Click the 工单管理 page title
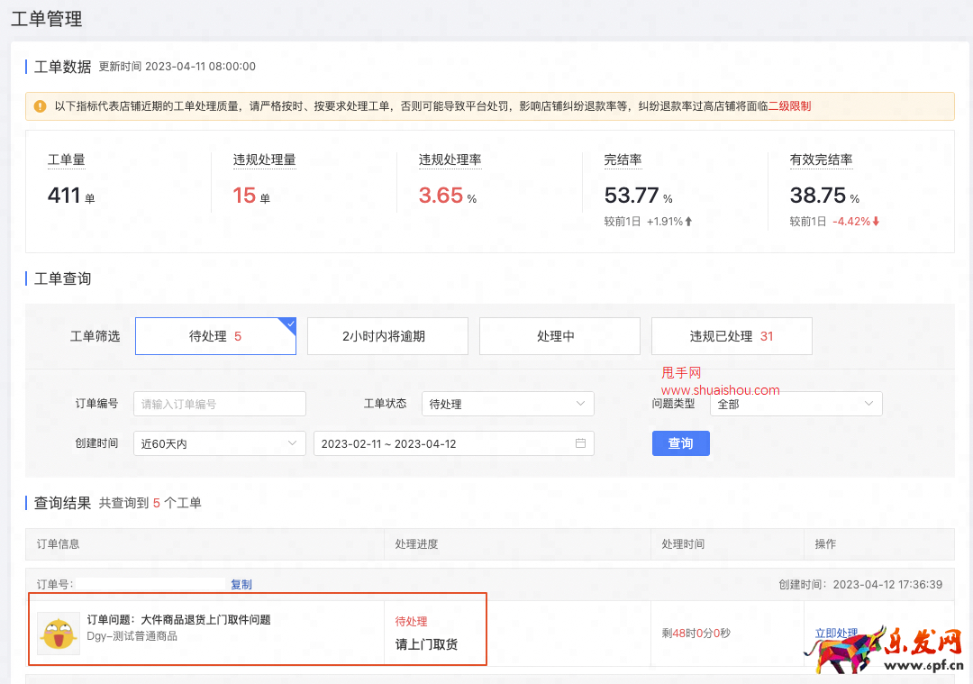 [47, 19]
